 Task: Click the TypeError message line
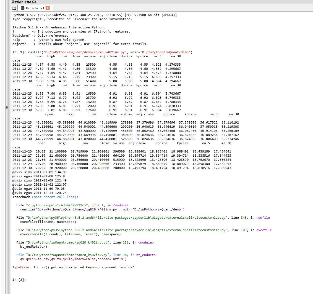click(73, 267)
